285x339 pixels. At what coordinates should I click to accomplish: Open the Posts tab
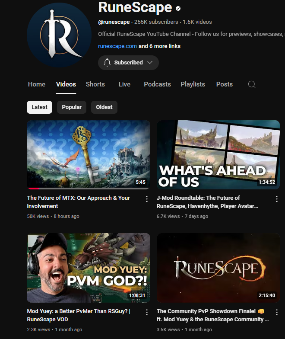(x=225, y=84)
